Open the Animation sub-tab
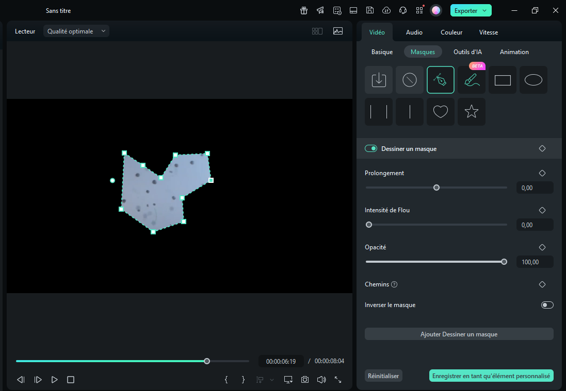 [514, 52]
